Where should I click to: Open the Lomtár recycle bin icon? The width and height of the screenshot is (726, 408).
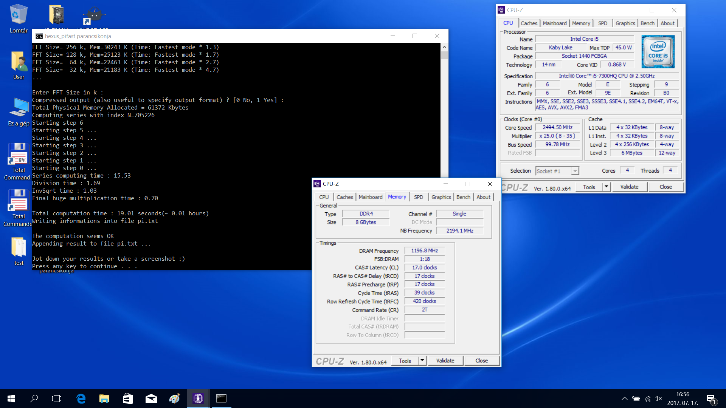[x=19, y=19]
